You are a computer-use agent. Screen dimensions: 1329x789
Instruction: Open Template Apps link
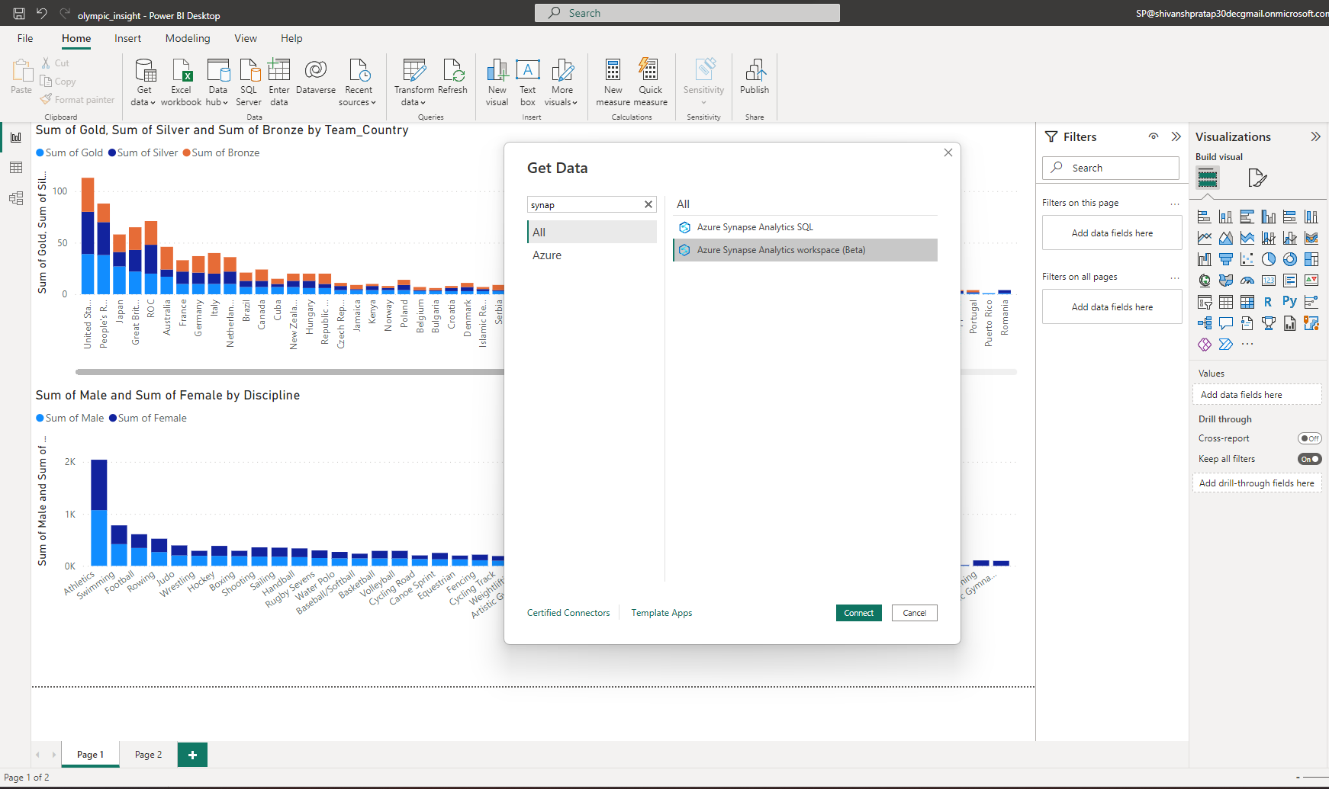[661, 613]
